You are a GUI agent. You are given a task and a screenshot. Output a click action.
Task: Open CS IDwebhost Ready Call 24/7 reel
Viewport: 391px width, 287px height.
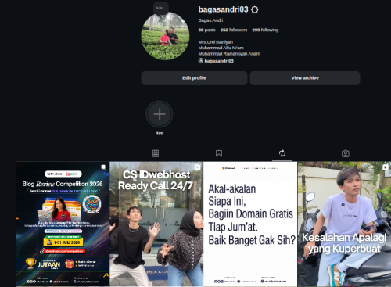[x=156, y=224]
